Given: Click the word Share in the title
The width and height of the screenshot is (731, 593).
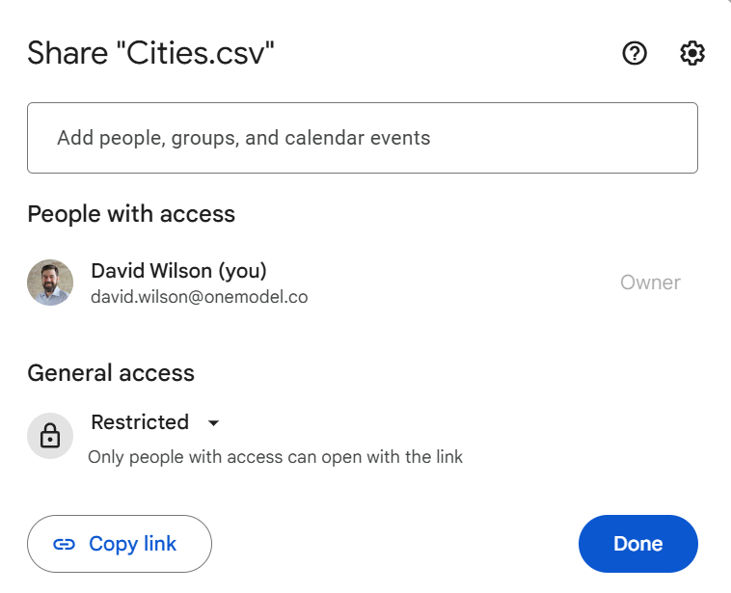Looking at the screenshot, I should tap(68, 54).
